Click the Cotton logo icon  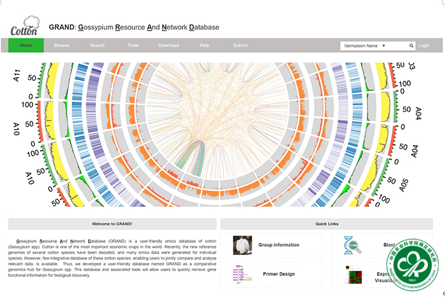pos(25,24)
